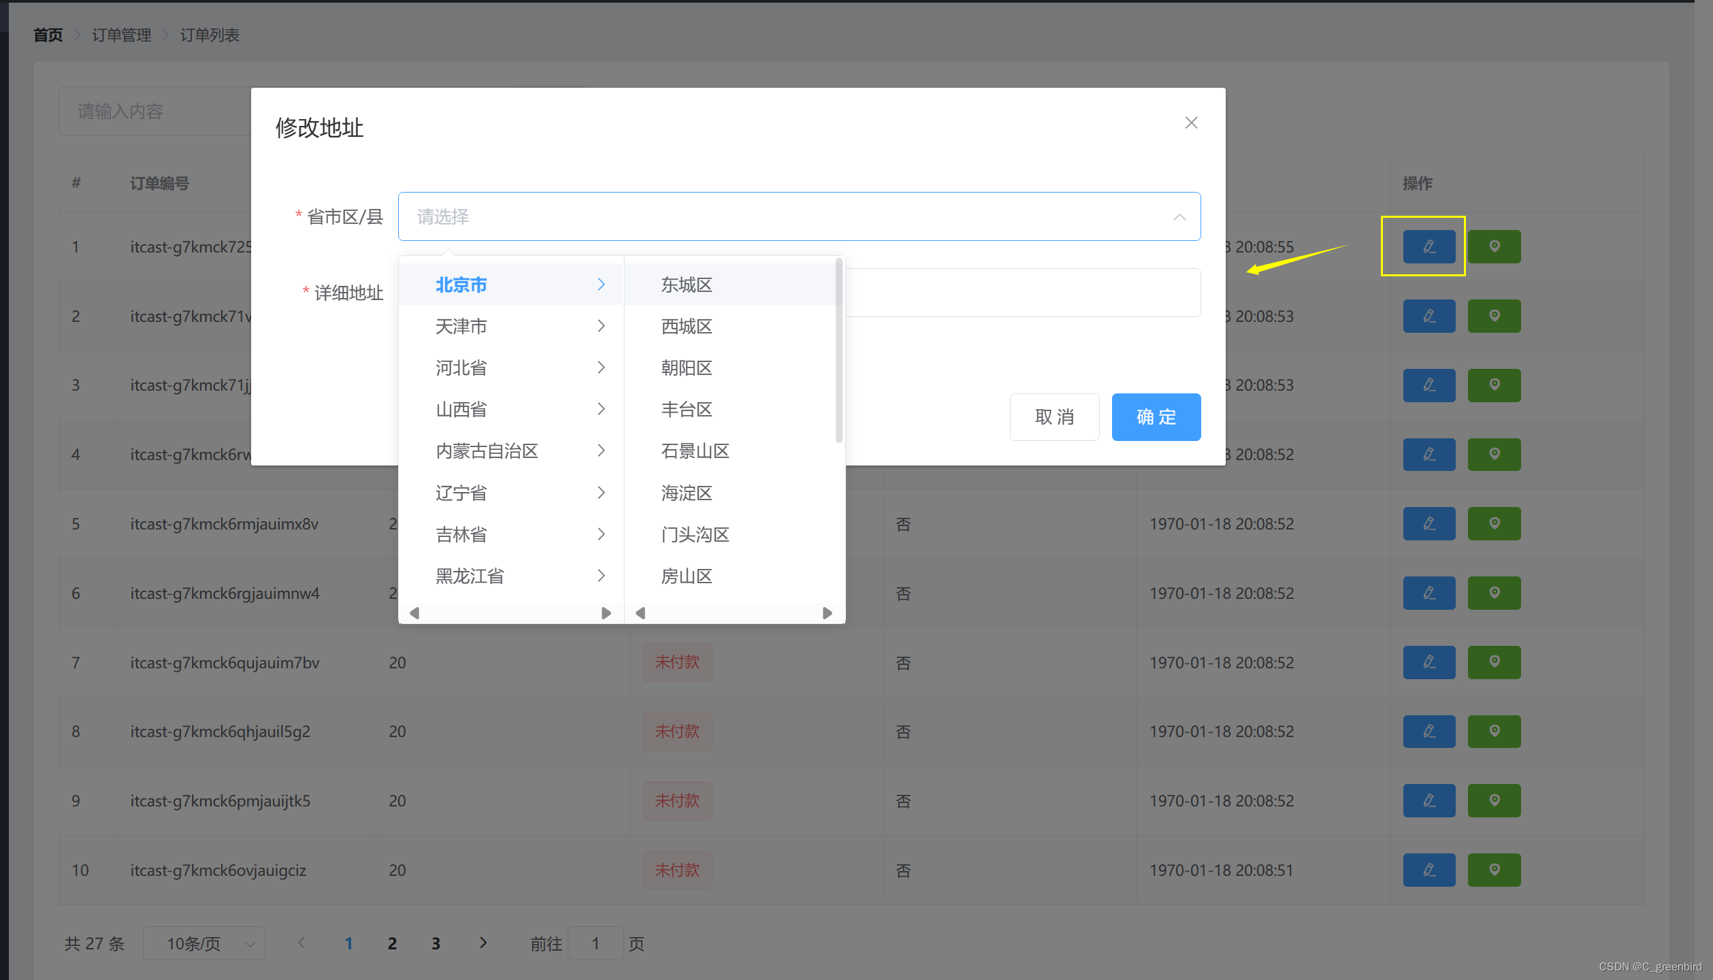Select 门头沟区 district option
1713x980 pixels.
pyautogui.click(x=730, y=534)
